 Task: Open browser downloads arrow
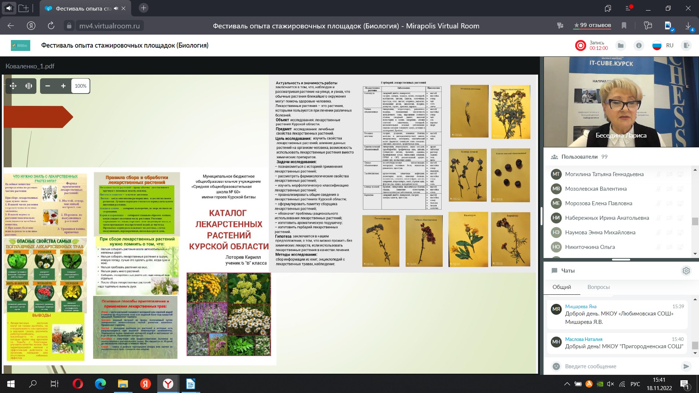(x=689, y=26)
